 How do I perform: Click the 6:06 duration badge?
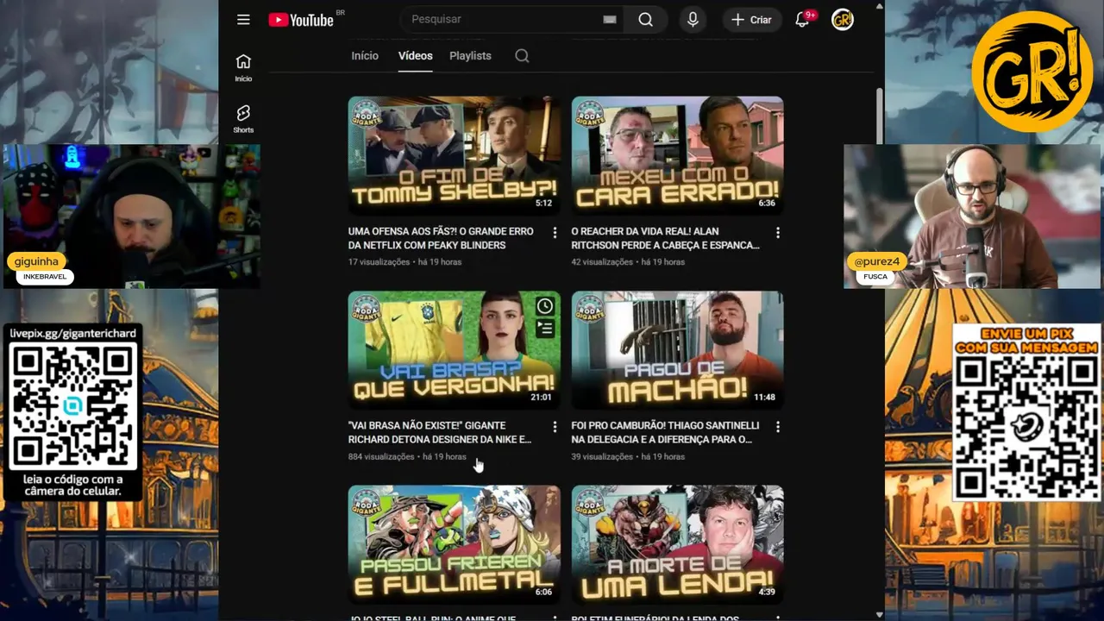[543, 593]
